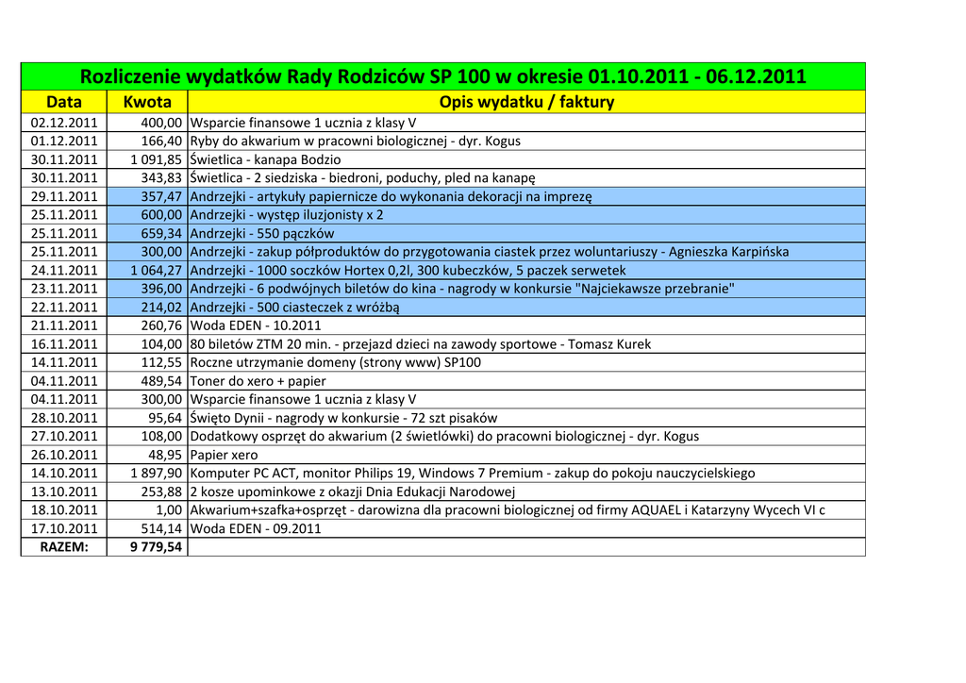Click the amount 166,40 cell

coord(147,142)
